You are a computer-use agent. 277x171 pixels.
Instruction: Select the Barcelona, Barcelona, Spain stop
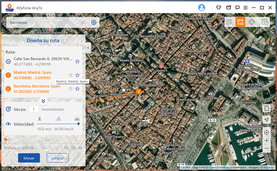point(37,86)
